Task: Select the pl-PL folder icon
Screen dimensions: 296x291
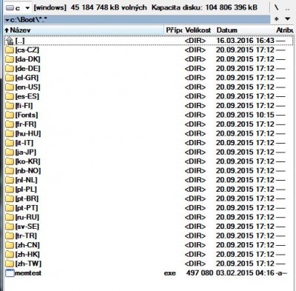Action: pos(10,190)
